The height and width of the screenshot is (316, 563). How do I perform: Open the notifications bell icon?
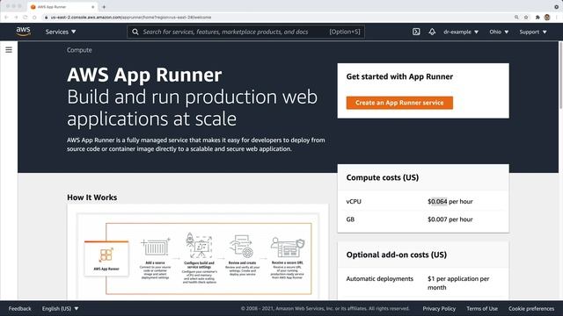(432, 32)
